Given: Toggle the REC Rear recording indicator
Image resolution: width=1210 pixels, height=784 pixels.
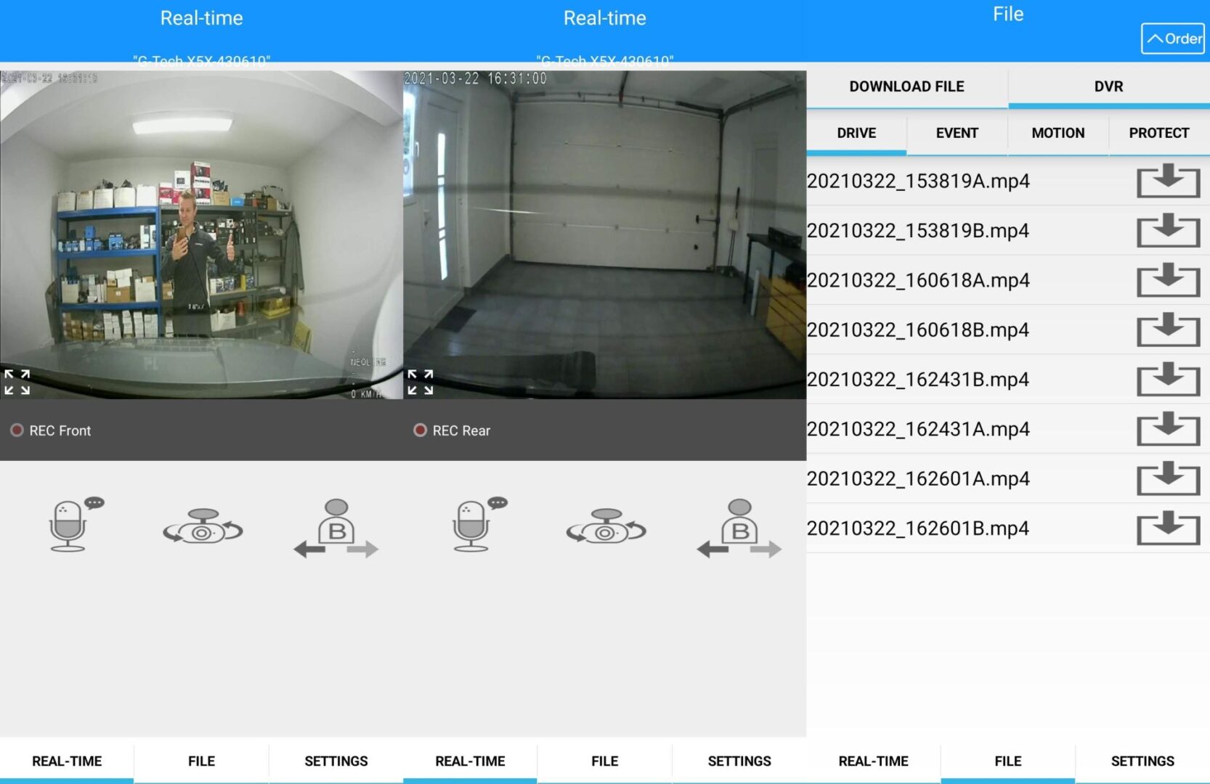Looking at the screenshot, I should pyautogui.click(x=420, y=430).
